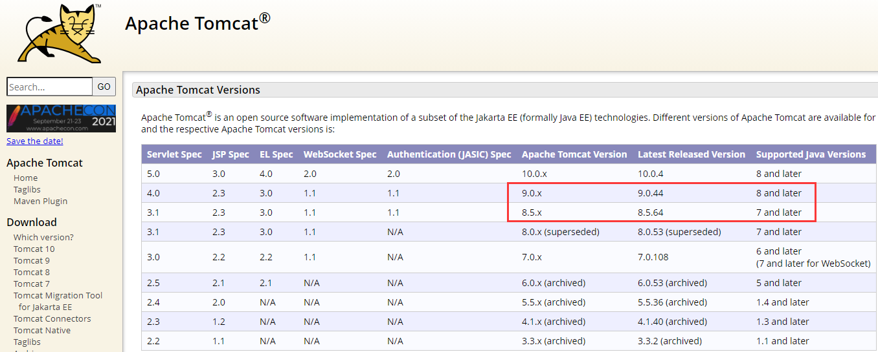
Task: Select 'Authentication (JASIC) Spec' column header
Action: tap(449, 154)
